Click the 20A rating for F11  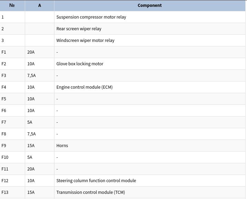tap(31, 169)
